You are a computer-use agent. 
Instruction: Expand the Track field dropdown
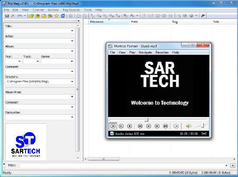(38, 61)
